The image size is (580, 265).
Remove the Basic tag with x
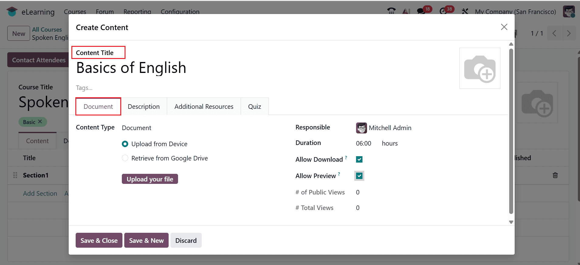40,122
